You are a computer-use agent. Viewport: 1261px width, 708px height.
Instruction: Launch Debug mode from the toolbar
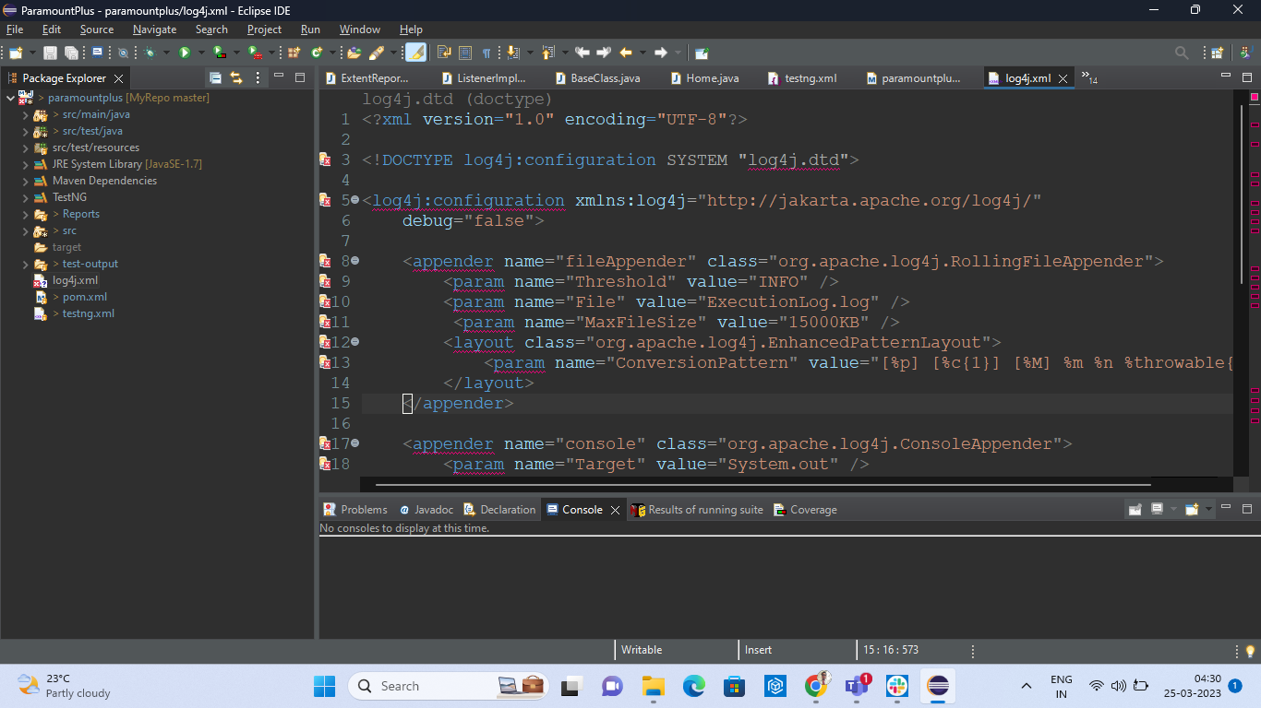tap(150, 53)
